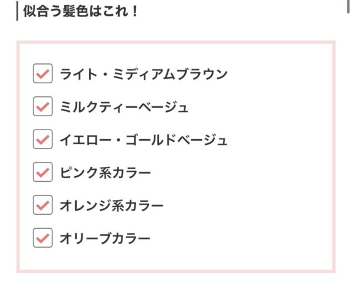Viewport: 352px width, 281px height.
Task: Click the word ライト in first item
Action: pos(79,74)
